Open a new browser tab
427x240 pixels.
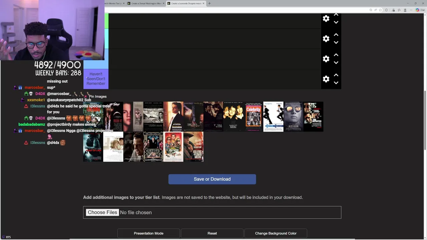(x=209, y=3)
